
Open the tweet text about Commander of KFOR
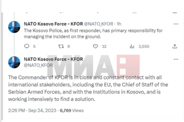88,88
